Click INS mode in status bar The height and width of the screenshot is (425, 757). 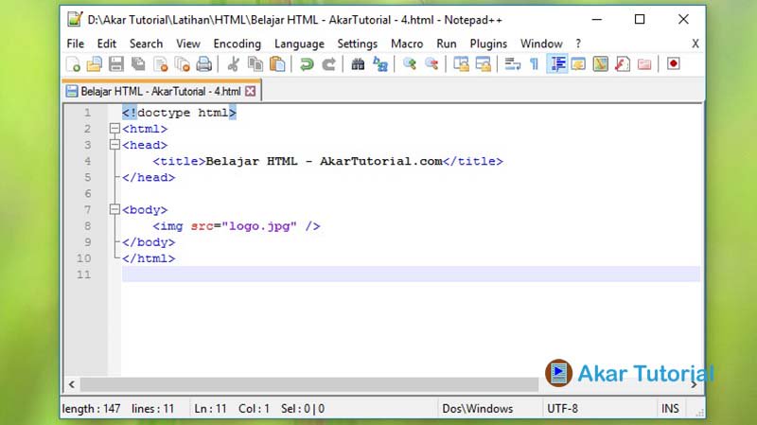670,409
